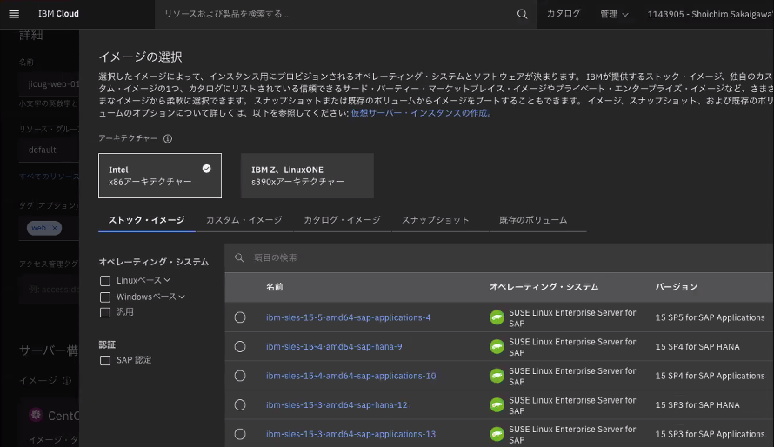774x447 pixels.
Task: Check the Windowsベース checkbox
Action: (x=105, y=297)
